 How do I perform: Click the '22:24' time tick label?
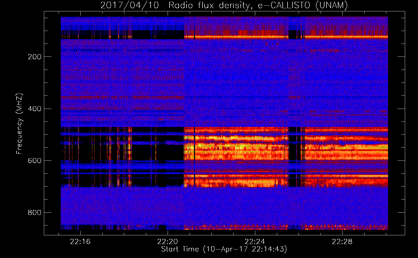(255, 242)
